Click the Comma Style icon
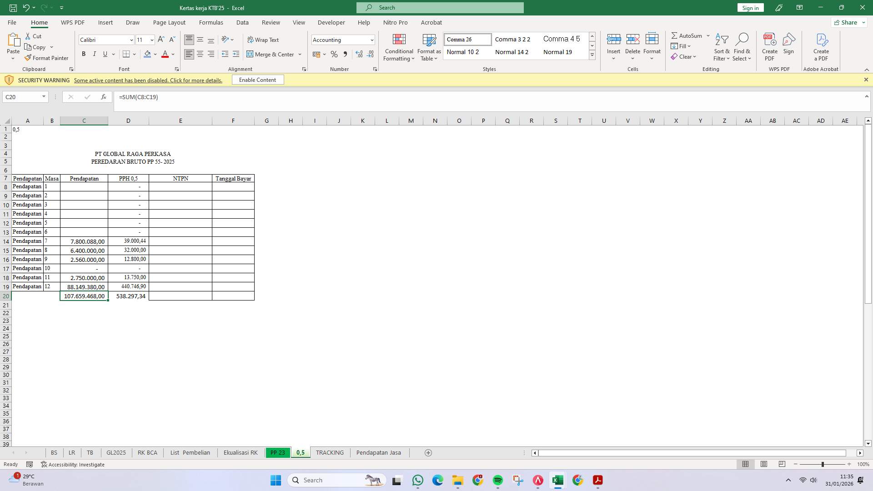Image resolution: width=873 pixels, height=491 pixels. (x=346, y=54)
